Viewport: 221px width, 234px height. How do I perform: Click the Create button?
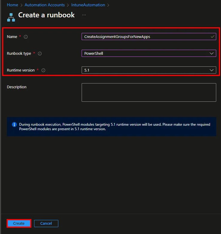coord(19,223)
